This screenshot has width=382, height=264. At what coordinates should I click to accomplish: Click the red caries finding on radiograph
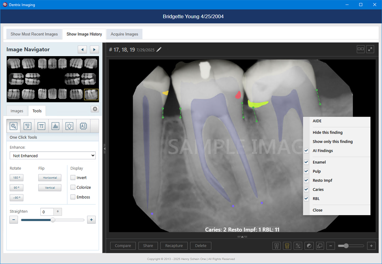[x=238, y=95]
